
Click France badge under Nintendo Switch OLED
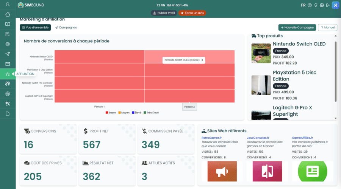(281, 51)
